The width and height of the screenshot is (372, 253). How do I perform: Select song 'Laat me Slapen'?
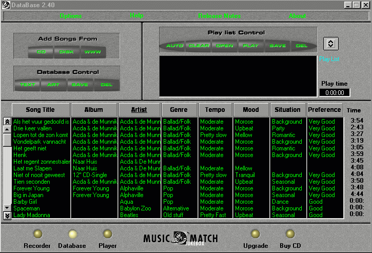tap(32, 168)
